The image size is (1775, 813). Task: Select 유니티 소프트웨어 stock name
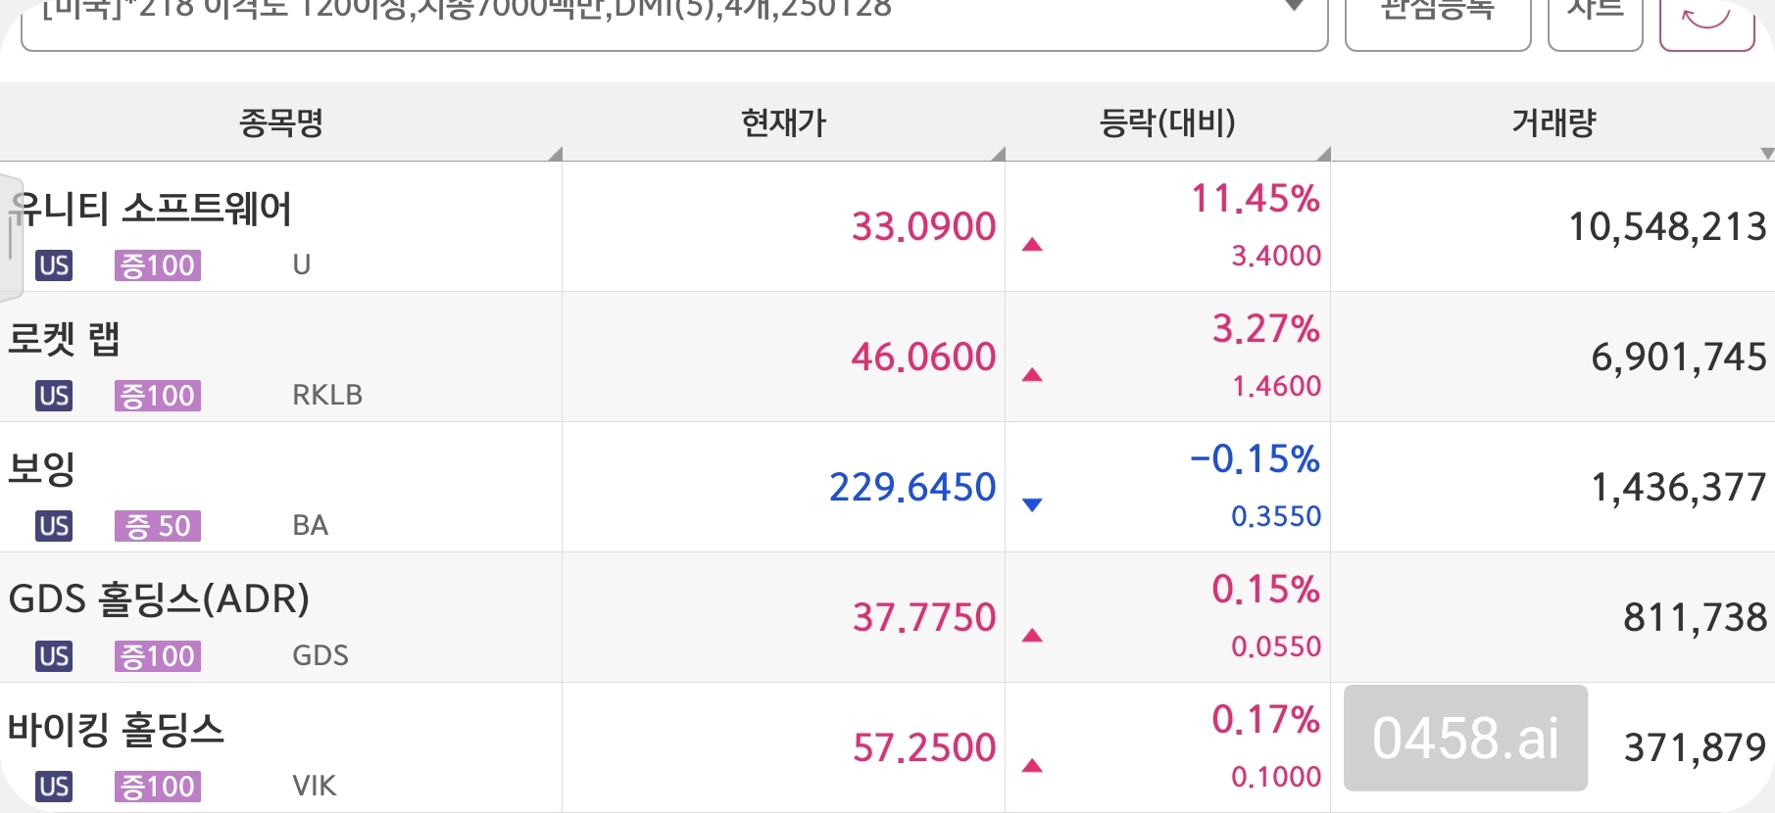click(x=152, y=209)
